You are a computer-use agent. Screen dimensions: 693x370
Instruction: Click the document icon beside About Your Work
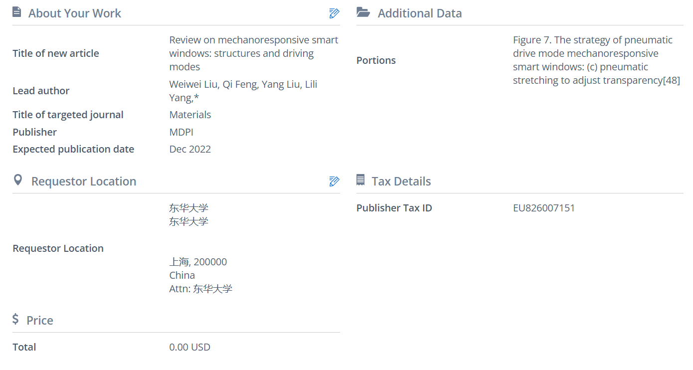(x=17, y=12)
